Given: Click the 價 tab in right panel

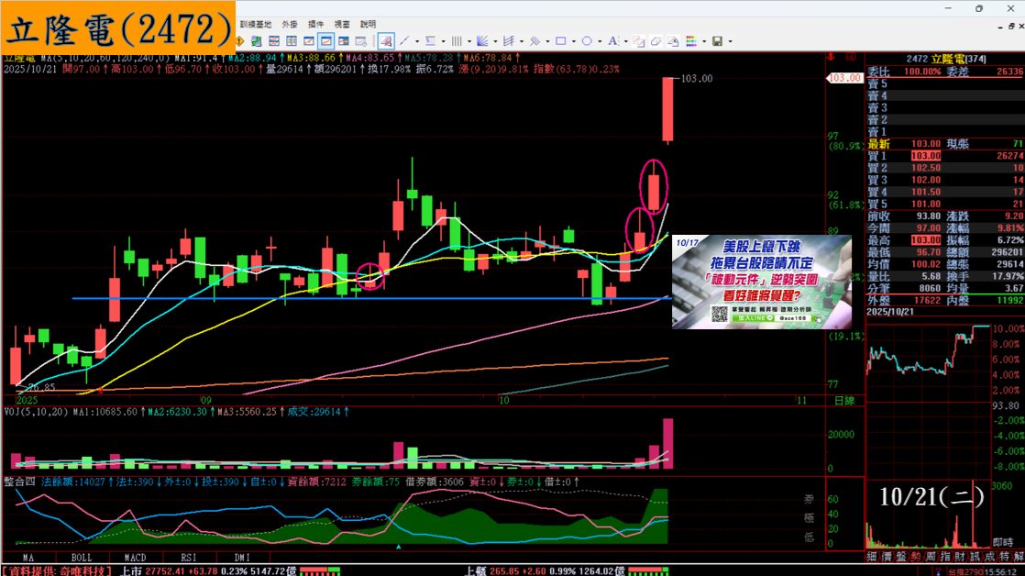Looking at the screenshot, I should pyautogui.click(x=887, y=557).
